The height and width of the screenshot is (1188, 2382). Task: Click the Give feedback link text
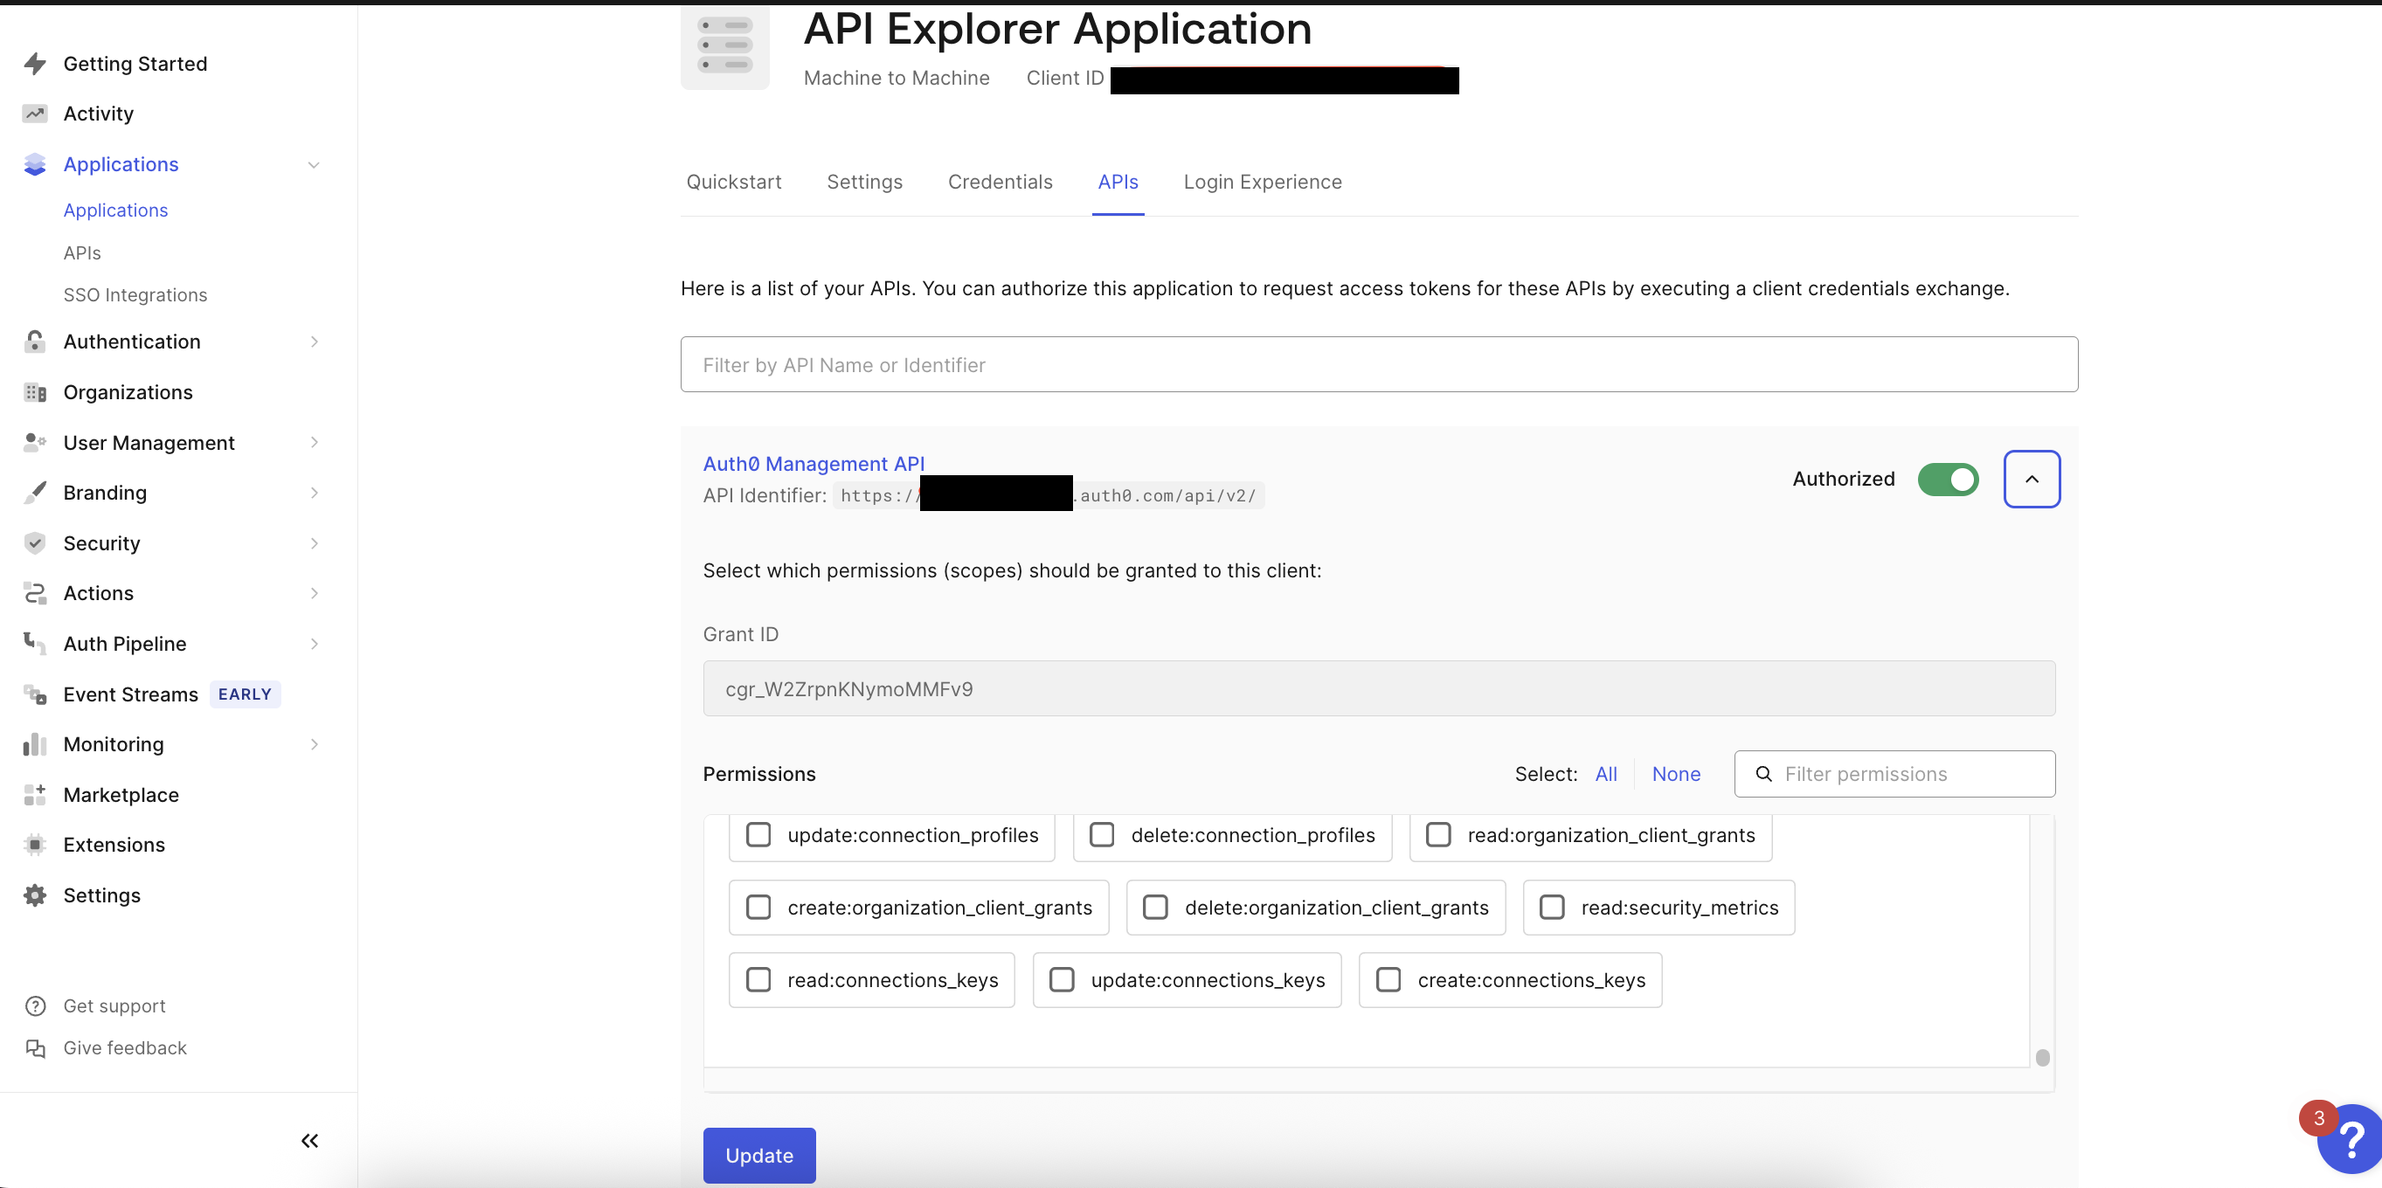[125, 1047]
